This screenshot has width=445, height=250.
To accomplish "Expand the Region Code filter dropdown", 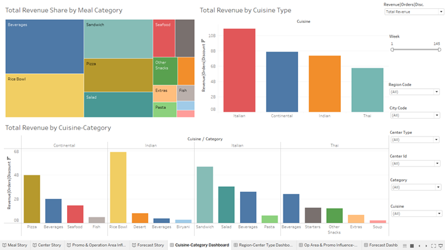I will (414, 92).
